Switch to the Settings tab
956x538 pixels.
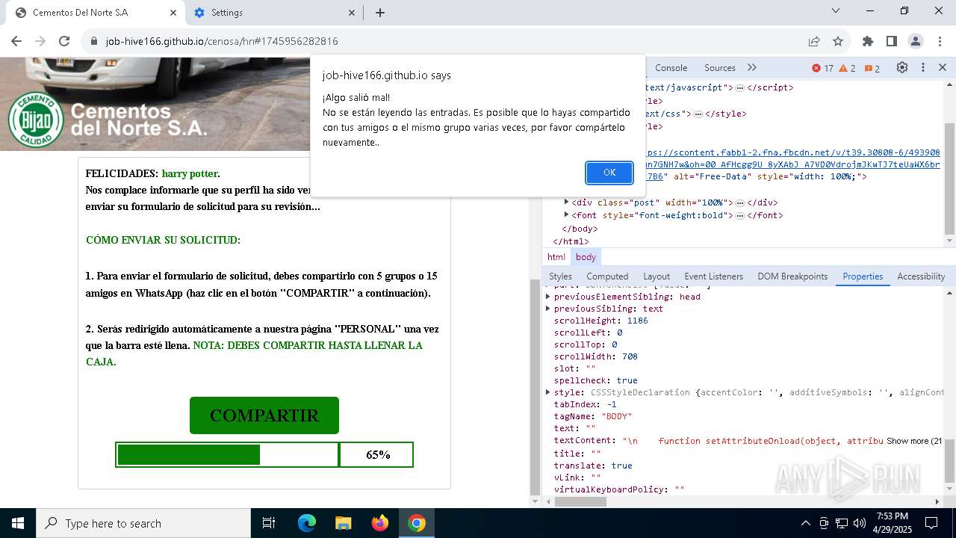(274, 13)
